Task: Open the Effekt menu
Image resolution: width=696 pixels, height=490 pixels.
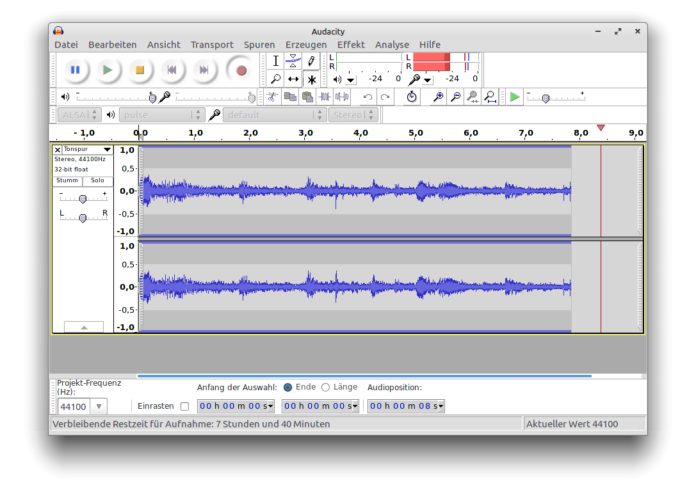Action: click(351, 45)
